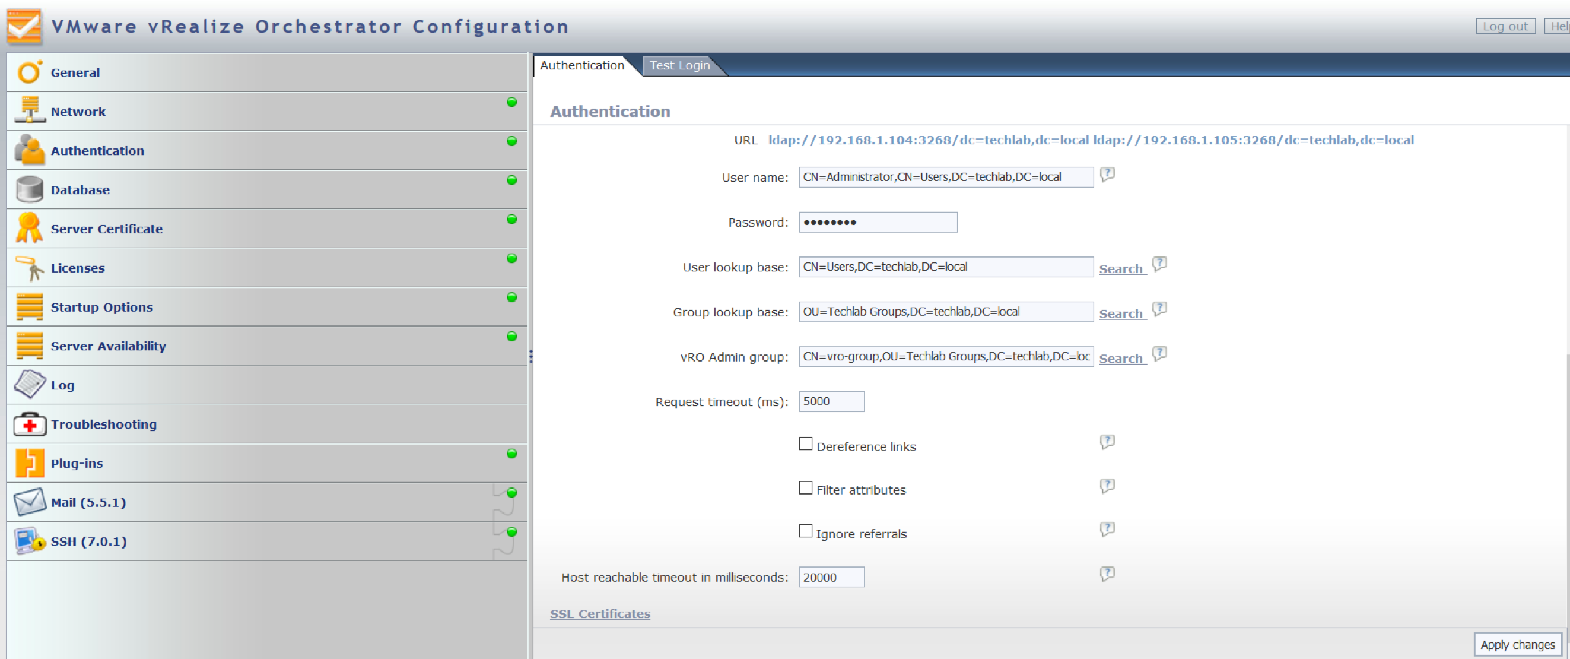Click green status indicator on Network row
This screenshot has width=1570, height=659.
click(511, 102)
